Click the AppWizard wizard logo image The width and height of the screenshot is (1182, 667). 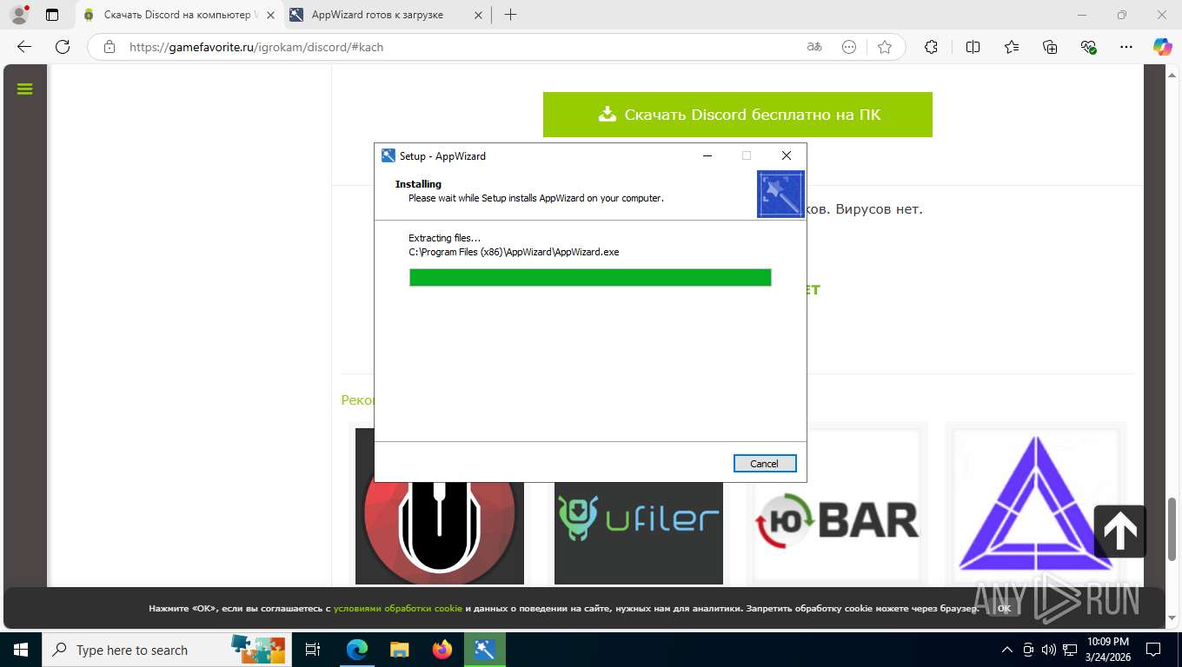pyautogui.click(x=780, y=194)
